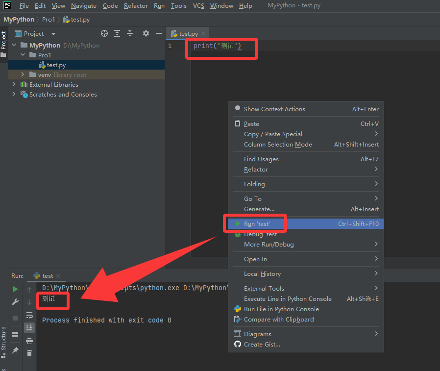The image size is (440, 371).
Task: Open the Project view dropdown arrow
Action: pyautogui.click(x=53, y=34)
